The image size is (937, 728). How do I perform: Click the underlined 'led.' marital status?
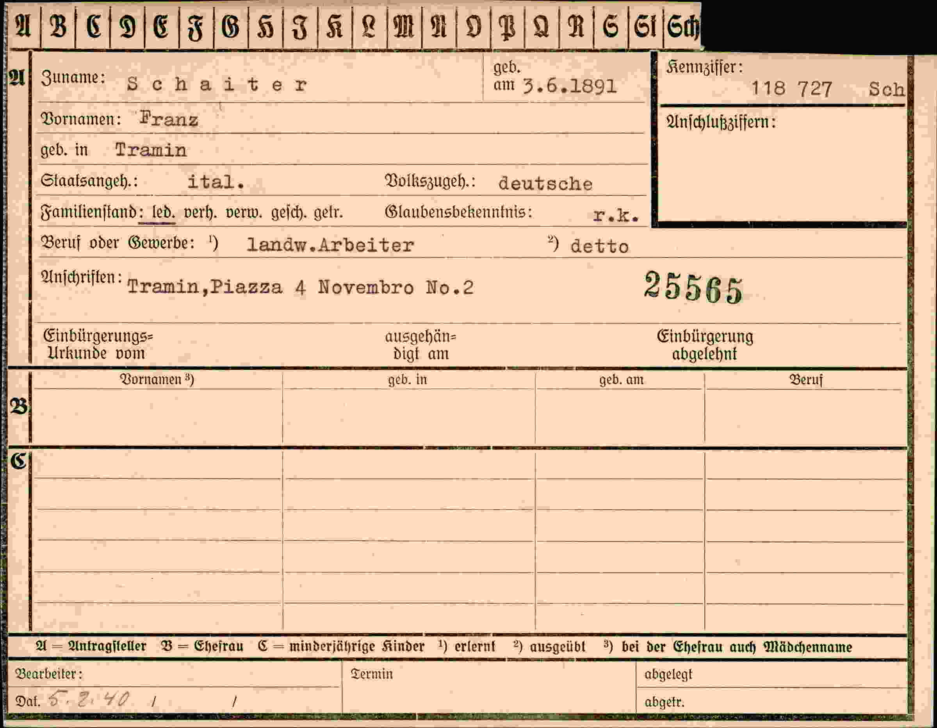click(164, 212)
